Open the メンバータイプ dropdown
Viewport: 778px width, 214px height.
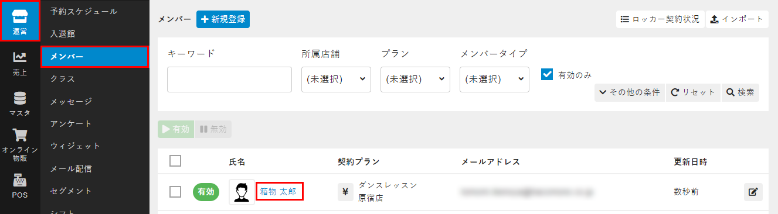click(x=495, y=79)
